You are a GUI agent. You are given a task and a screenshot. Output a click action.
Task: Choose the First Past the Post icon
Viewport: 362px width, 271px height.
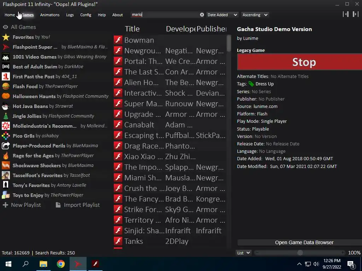(x=6, y=77)
